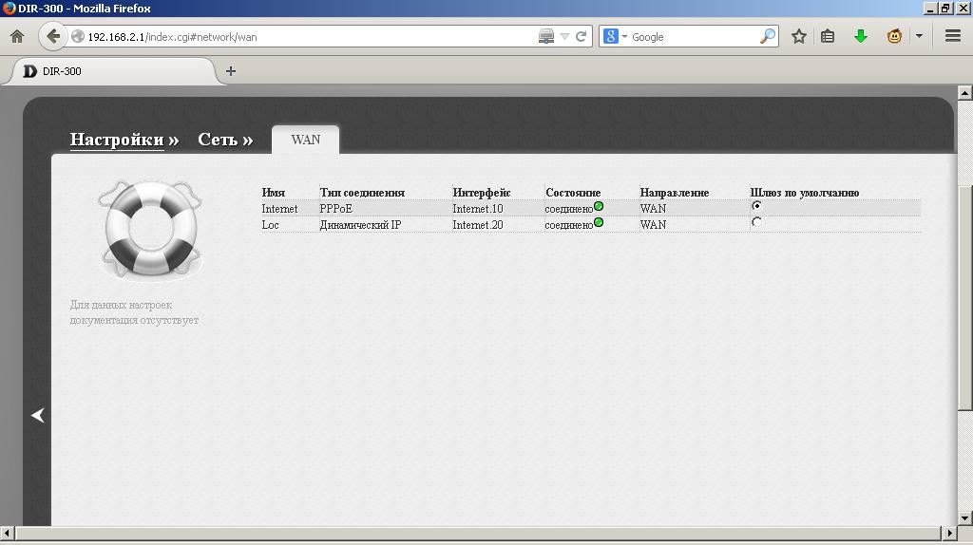Click the Состояние column header
Image resolution: width=973 pixels, height=545 pixels.
(573, 193)
